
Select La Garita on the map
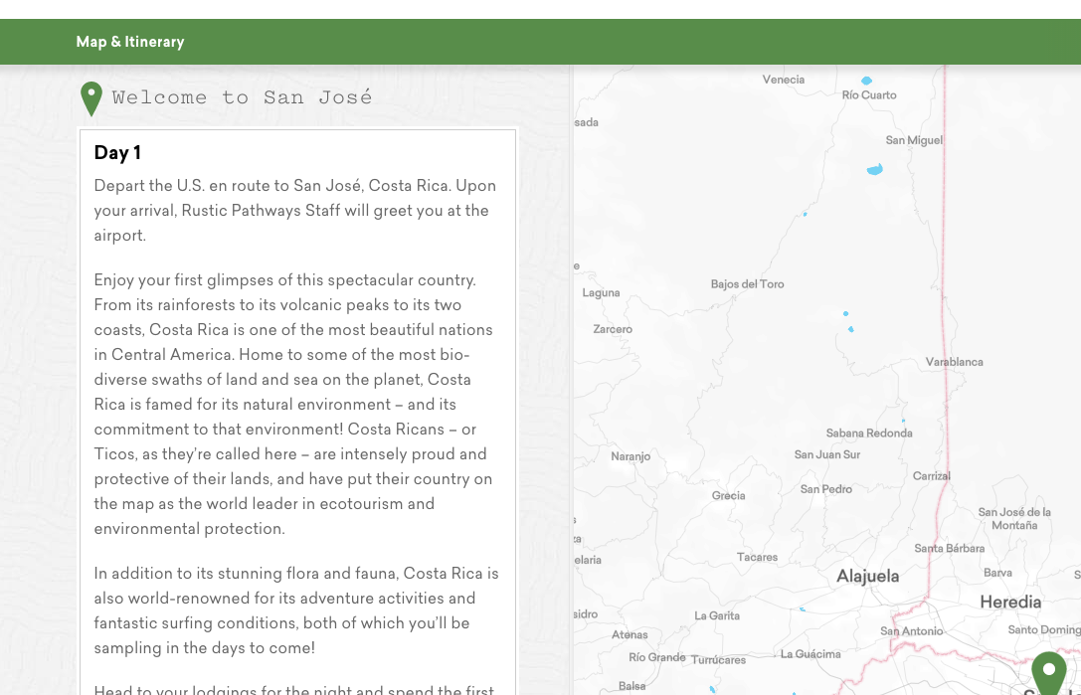click(716, 615)
